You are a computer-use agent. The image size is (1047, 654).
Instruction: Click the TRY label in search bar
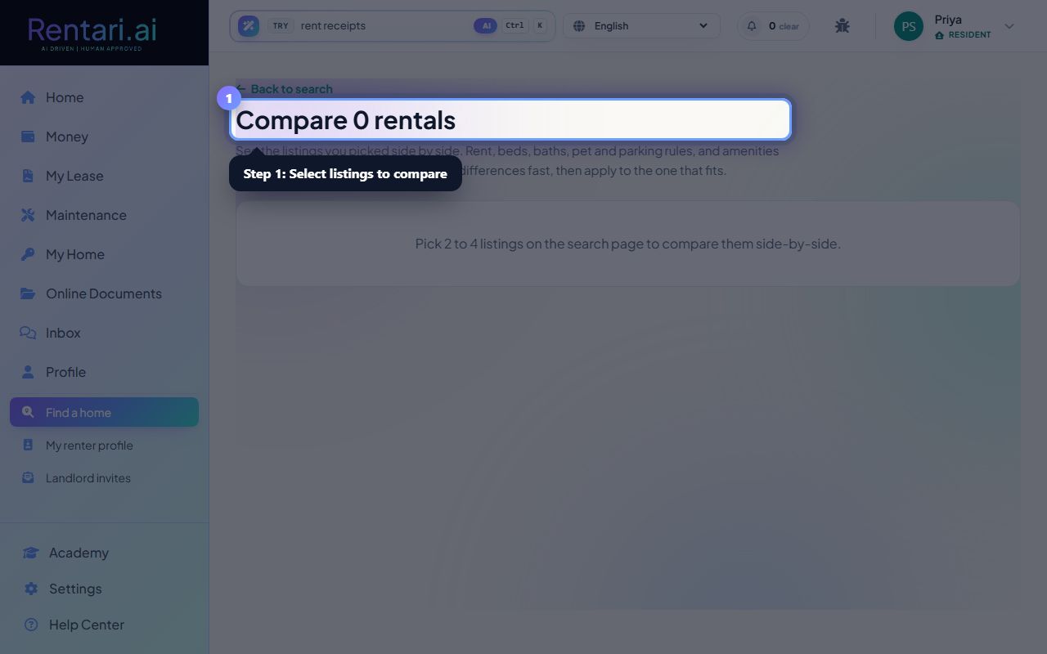point(281,25)
